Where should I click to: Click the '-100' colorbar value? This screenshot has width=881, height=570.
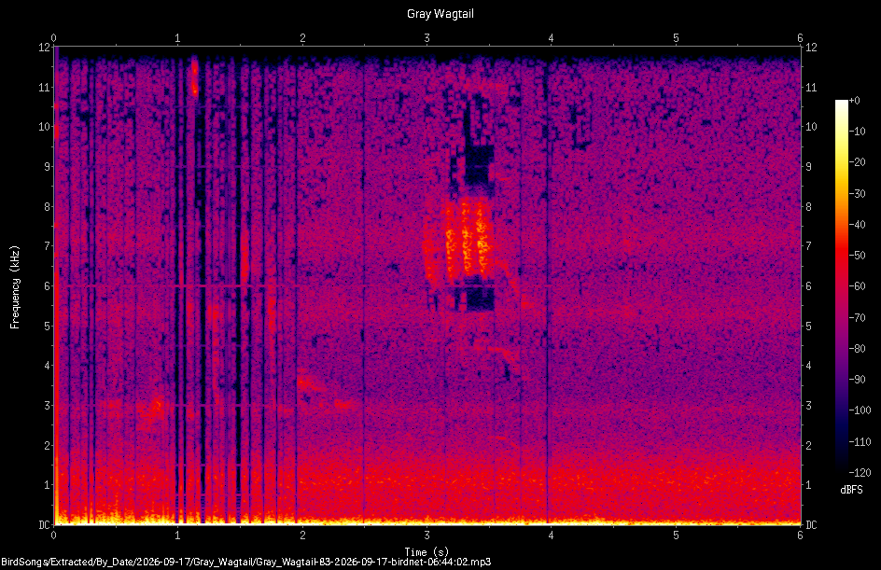(860, 410)
